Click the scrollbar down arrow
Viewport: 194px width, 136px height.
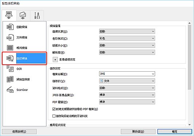click(189, 124)
